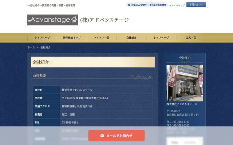Click 会社案内 sidebar heading
The width and height of the screenshot is (233, 145).
point(185,58)
